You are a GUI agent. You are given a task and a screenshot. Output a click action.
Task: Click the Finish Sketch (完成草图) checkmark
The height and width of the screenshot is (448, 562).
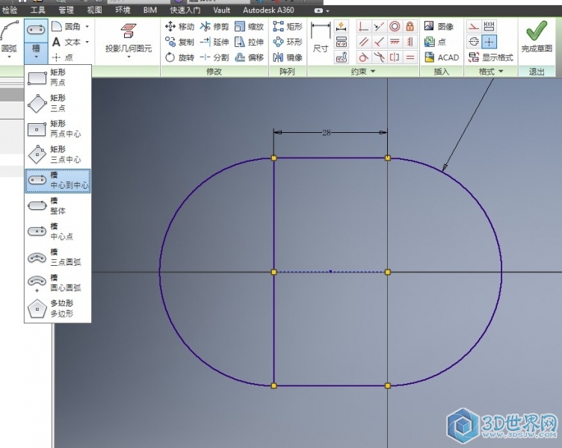[x=536, y=34]
